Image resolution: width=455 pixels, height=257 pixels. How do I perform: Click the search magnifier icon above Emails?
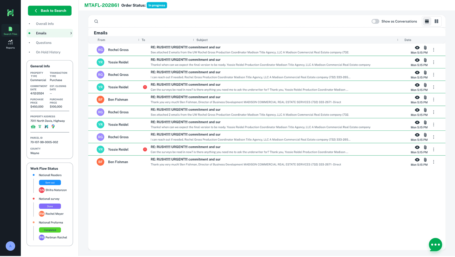coord(96,21)
